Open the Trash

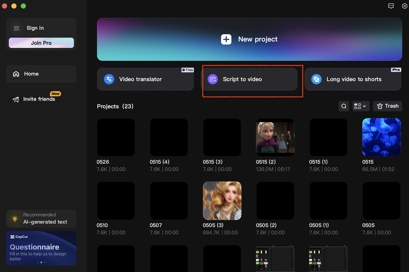(387, 106)
